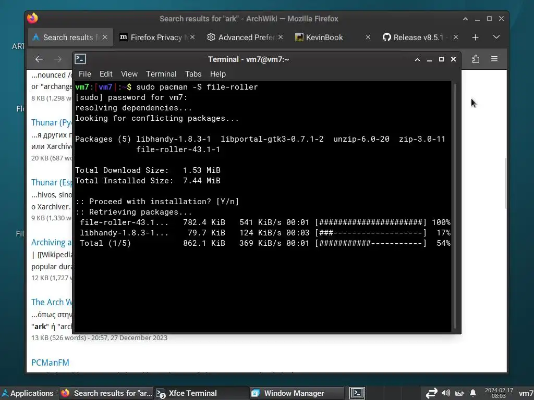Open Thunar (Es... result in Firefox
This screenshot has height=400, width=534.
click(52, 182)
